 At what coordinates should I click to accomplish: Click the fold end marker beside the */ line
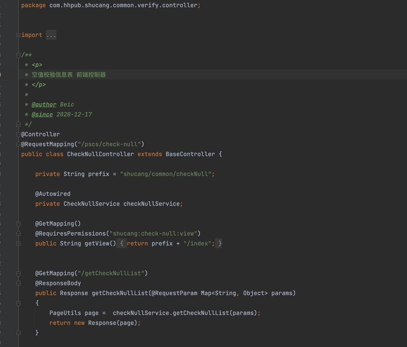click(18, 124)
